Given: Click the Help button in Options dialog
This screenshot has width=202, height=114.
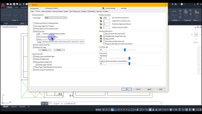Looking at the screenshot, I should [161, 89].
